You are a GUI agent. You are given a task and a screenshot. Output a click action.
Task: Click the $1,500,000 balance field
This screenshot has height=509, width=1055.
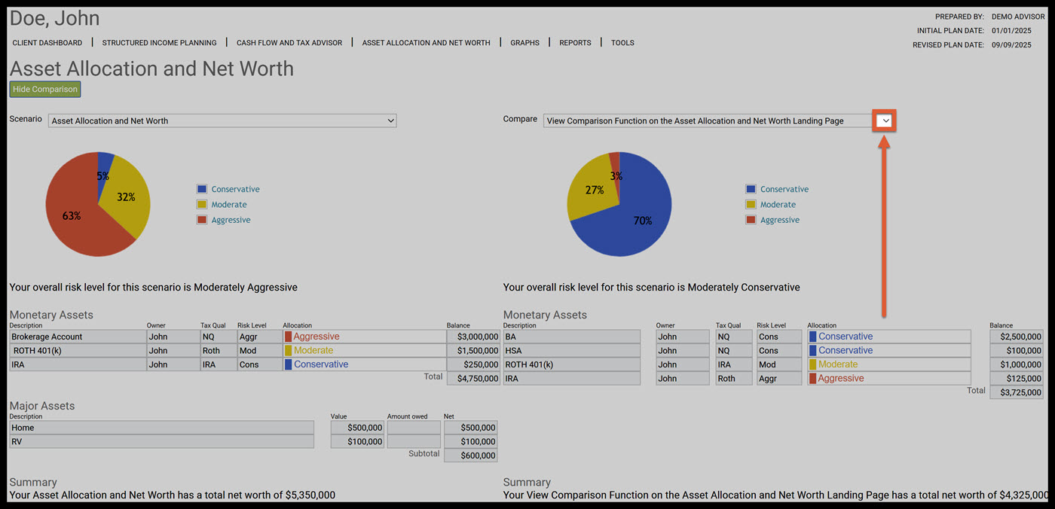click(x=473, y=350)
